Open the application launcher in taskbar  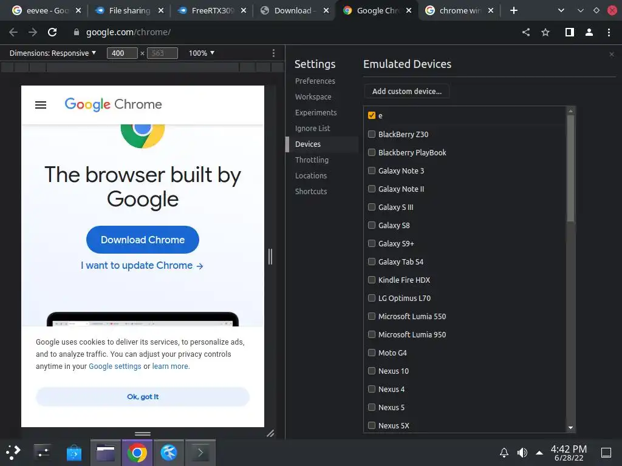[x=13, y=453]
